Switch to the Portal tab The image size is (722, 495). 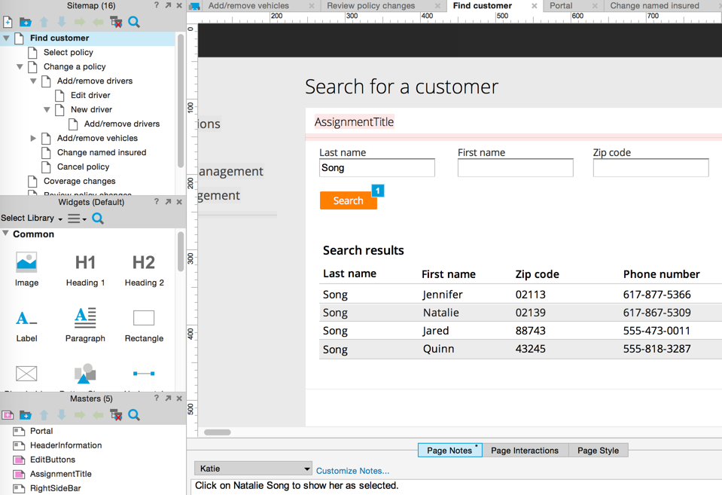click(561, 5)
